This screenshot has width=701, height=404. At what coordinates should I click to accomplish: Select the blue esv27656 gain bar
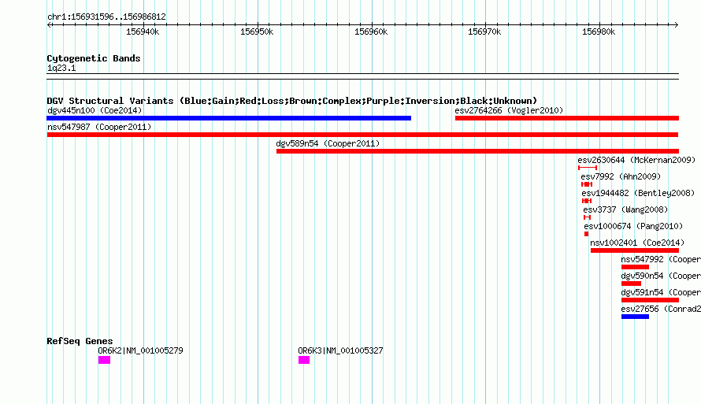coord(635,317)
